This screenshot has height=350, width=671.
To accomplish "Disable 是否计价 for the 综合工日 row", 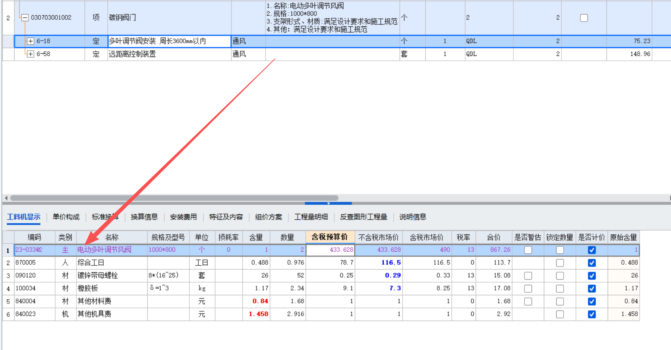I will 591,262.
